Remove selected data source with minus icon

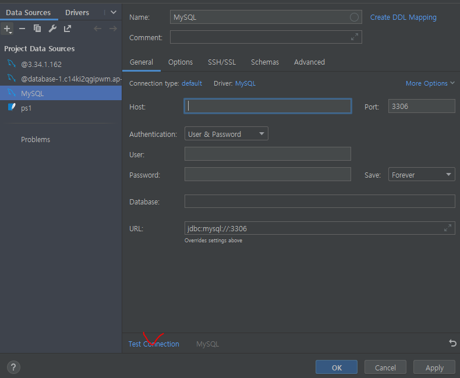pyautogui.click(x=22, y=29)
